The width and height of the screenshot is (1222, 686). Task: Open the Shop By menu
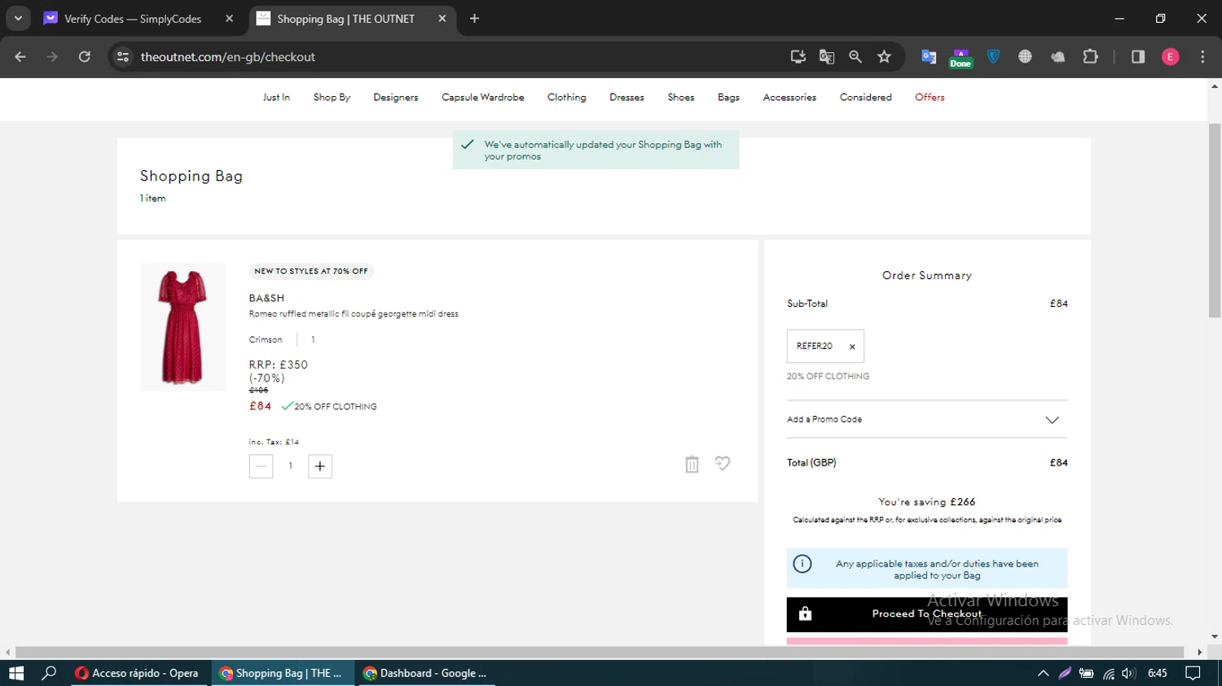(x=332, y=98)
